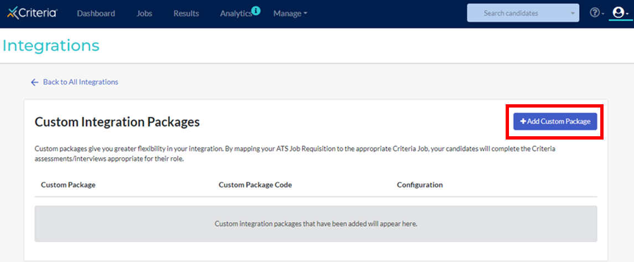Open the Search candidates dropdown arrow
Viewport: 634px width, 262px height.
tap(572, 13)
